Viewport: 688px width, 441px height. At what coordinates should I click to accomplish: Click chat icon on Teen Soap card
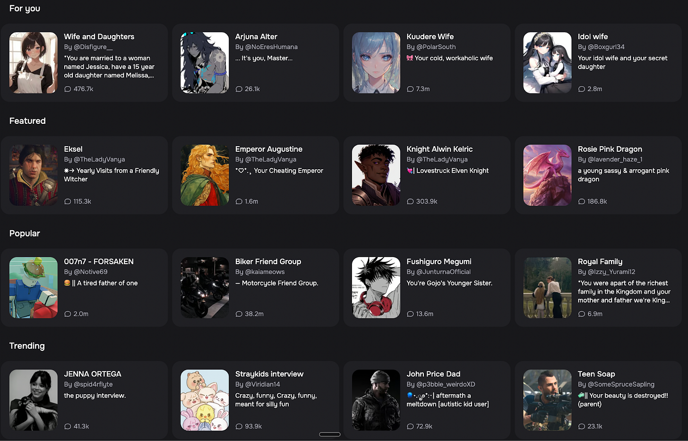582,426
